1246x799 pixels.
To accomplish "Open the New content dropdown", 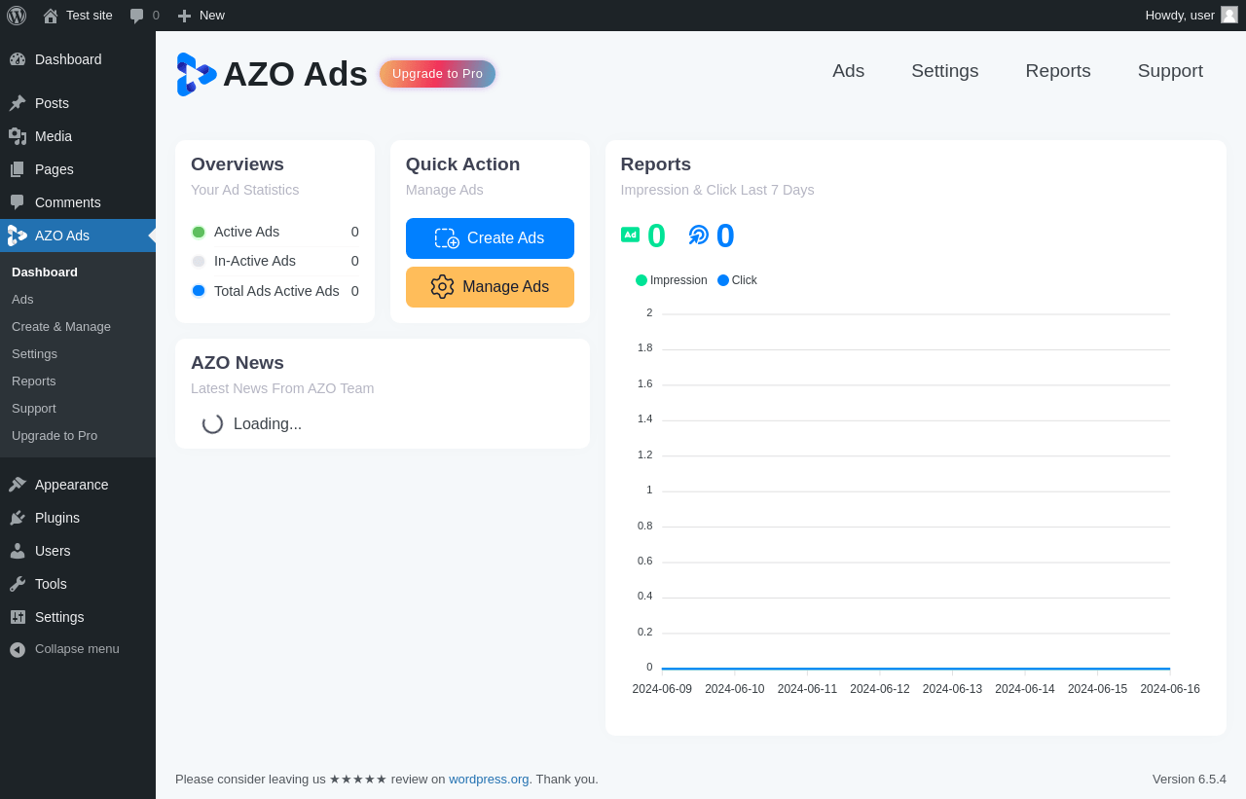I will [x=201, y=16].
